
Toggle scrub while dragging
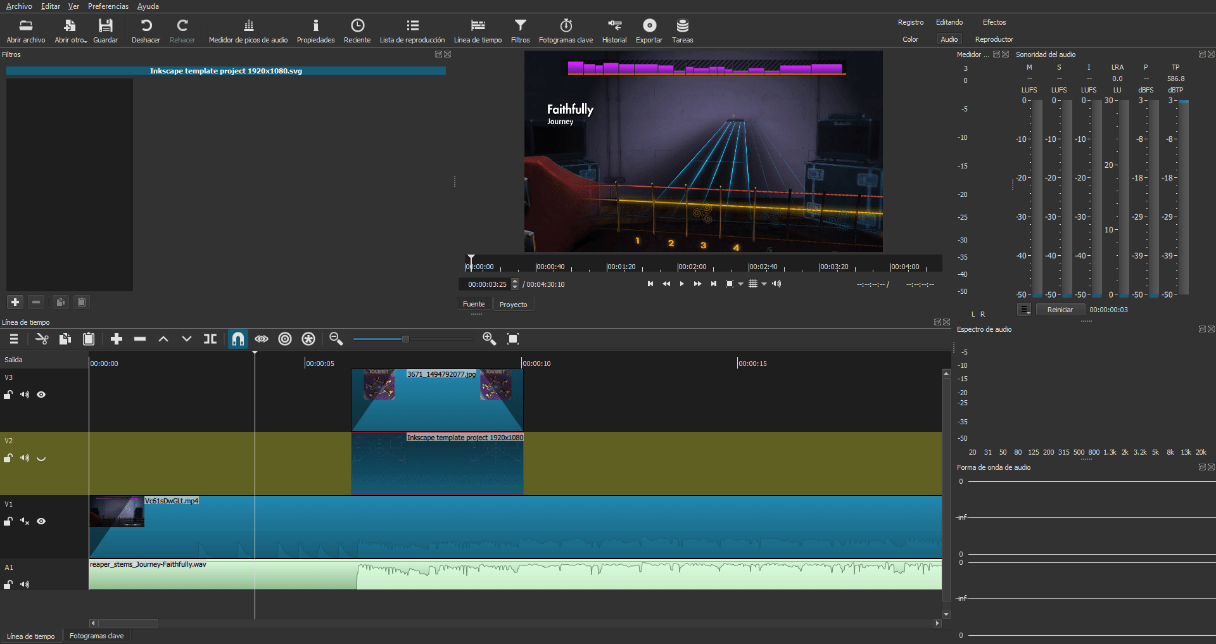(262, 339)
